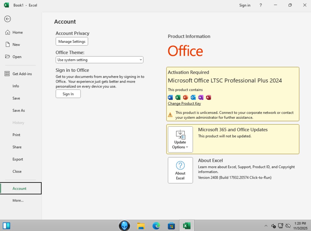Select Save As in the sidebar

tap(19, 110)
